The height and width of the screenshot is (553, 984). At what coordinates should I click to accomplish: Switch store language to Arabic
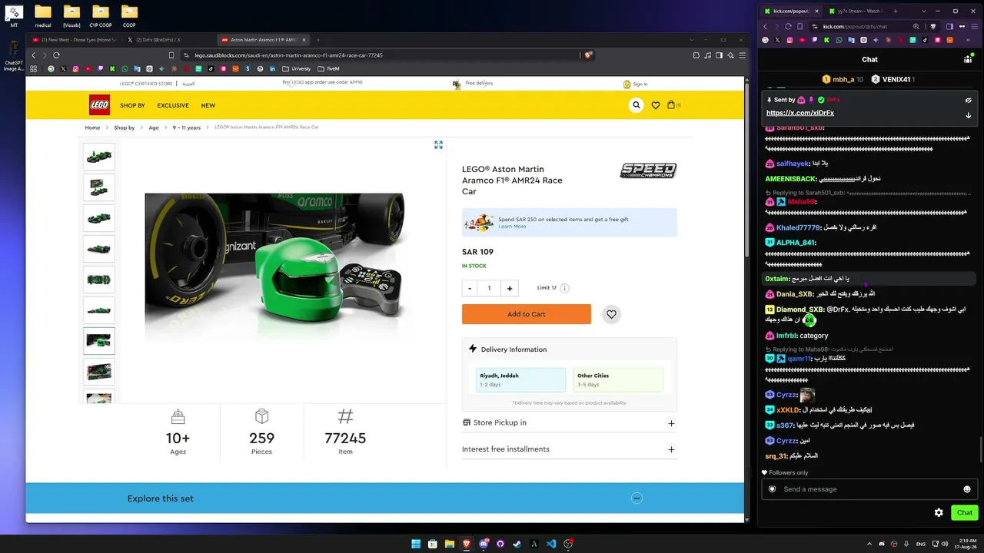coord(188,84)
